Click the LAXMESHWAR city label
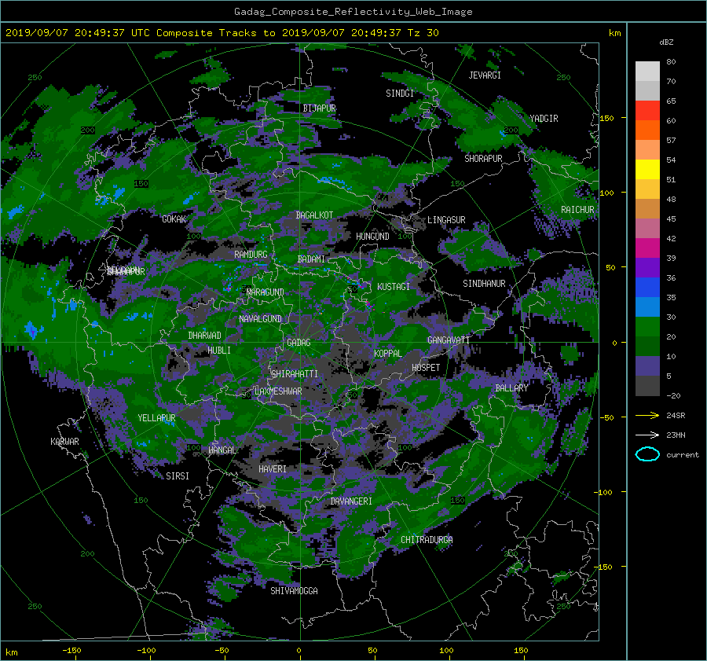 (x=278, y=391)
